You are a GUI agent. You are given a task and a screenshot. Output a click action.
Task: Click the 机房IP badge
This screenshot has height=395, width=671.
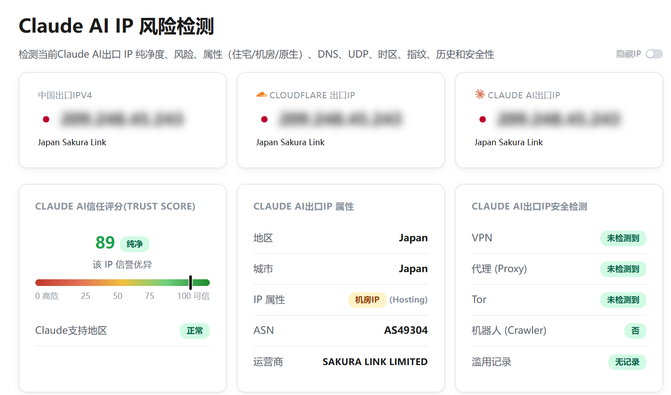(x=367, y=299)
